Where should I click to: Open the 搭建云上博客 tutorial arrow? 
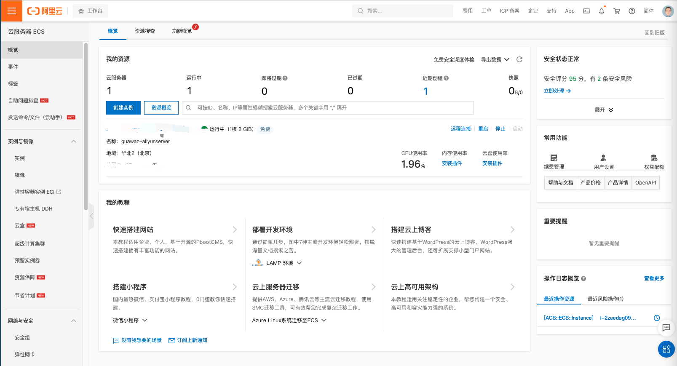(x=512, y=230)
